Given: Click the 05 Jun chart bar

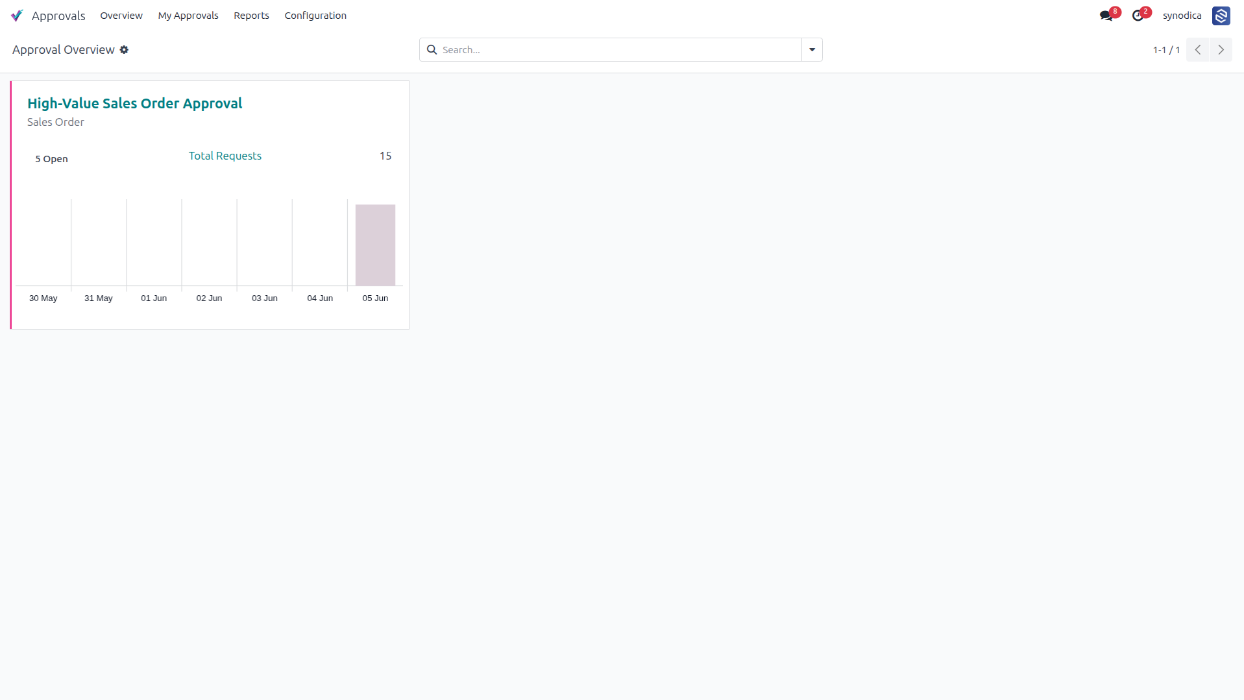Looking at the screenshot, I should click(x=375, y=245).
